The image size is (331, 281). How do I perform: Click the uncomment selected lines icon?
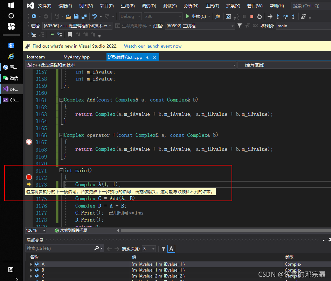click(x=60, y=34)
